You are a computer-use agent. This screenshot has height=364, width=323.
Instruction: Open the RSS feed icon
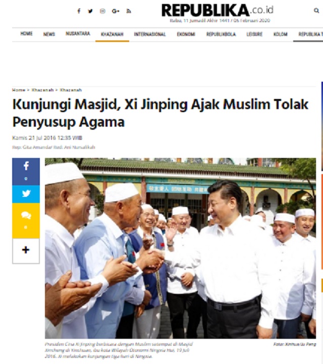coord(129,11)
